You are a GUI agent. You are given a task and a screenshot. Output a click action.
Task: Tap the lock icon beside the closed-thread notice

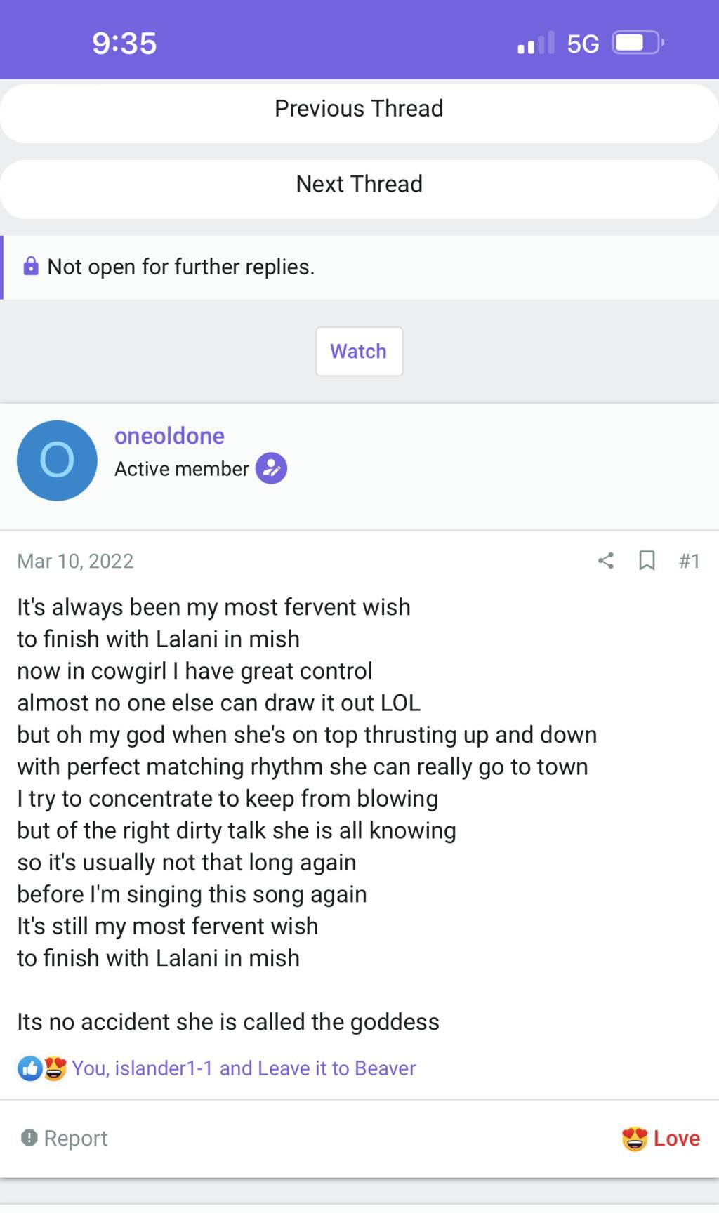coord(31,267)
